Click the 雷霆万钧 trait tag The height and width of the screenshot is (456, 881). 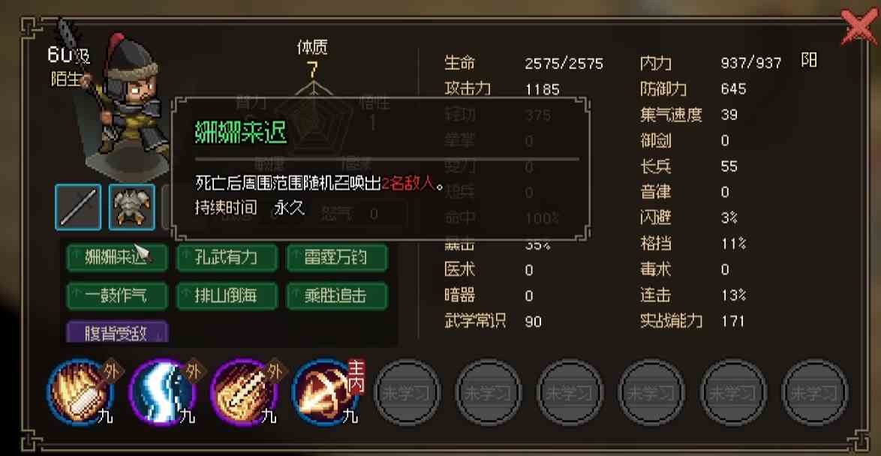(x=337, y=258)
